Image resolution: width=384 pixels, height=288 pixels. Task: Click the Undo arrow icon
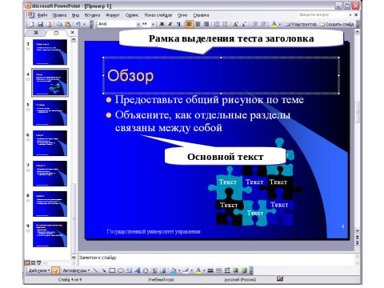coord(78,24)
